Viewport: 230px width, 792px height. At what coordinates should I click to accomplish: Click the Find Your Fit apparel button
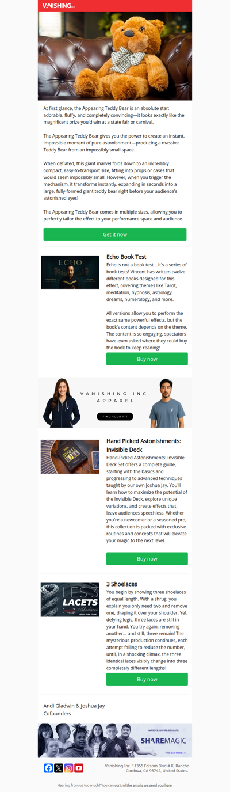pyautogui.click(x=115, y=417)
